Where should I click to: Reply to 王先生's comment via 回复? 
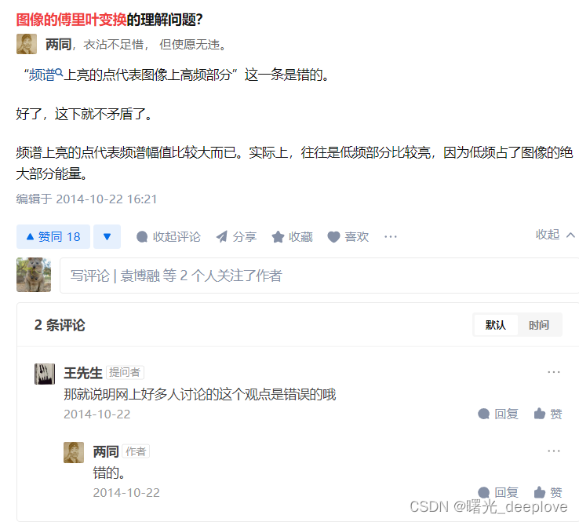tap(498, 414)
